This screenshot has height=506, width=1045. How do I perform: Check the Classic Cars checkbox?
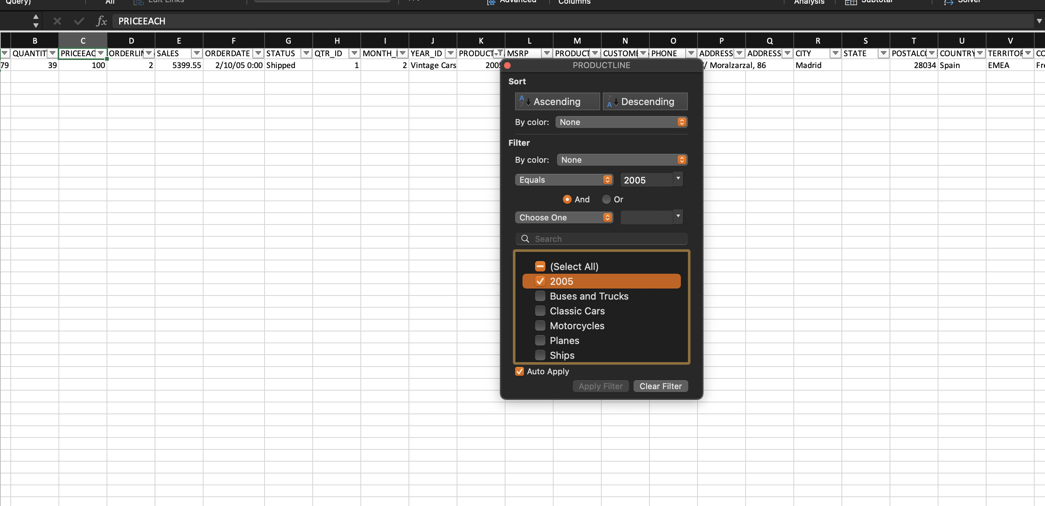(540, 311)
